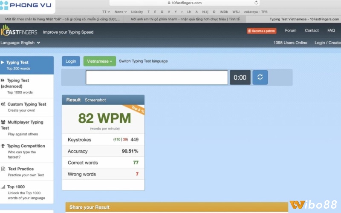Click the typing test input field

pos(156,78)
